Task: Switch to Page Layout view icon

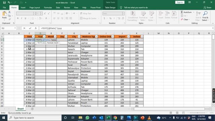Action: coord(177,113)
